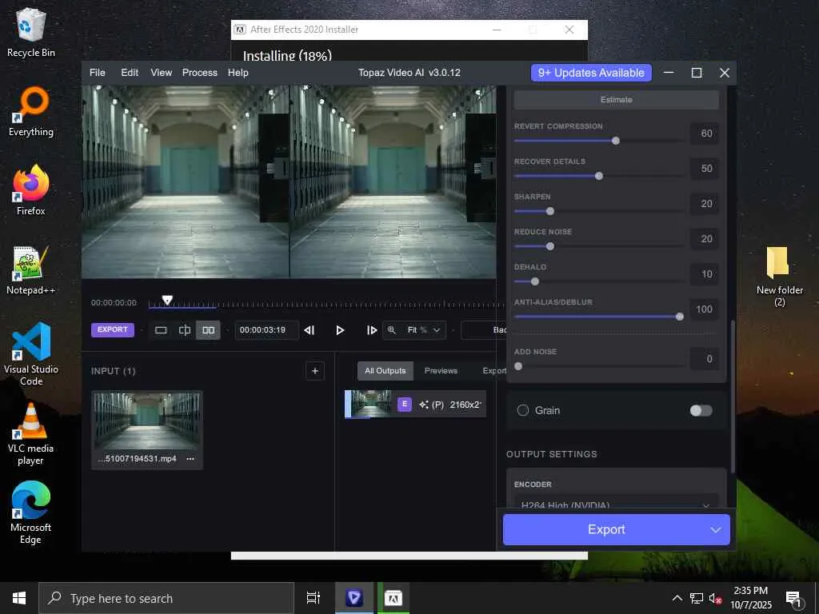Viewport: 819px width, 614px height.
Task: Switch to the Exports tab
Action: click(494, 371)
